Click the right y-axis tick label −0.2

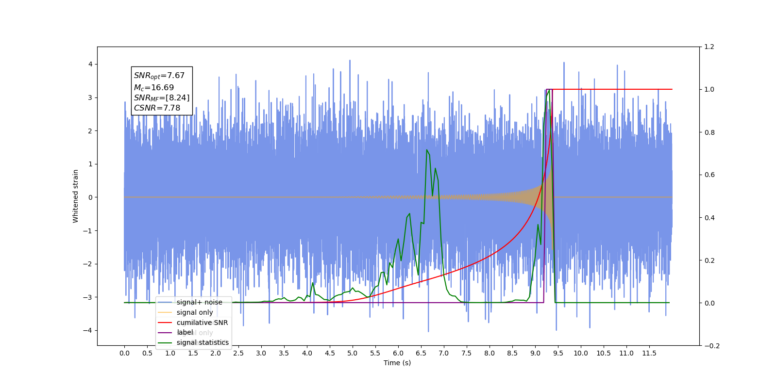(712, 346)
